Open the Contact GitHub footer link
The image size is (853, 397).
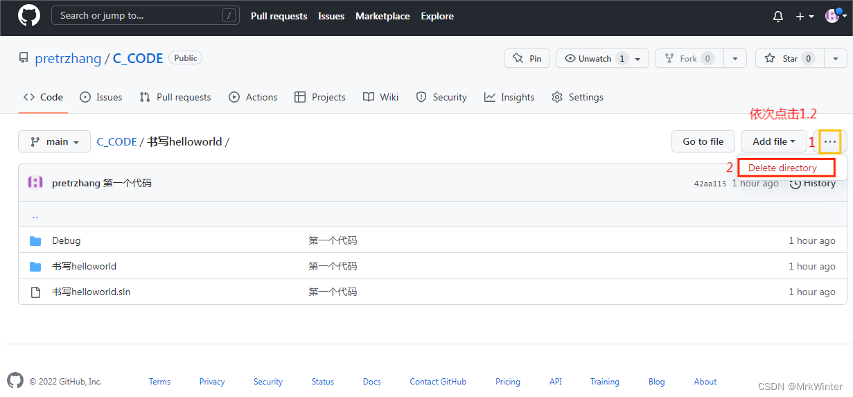point(438,382)
